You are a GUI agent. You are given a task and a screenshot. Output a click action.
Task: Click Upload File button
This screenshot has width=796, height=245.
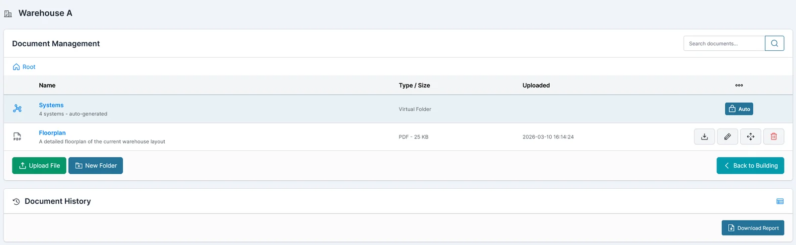pyautogui.click(x=39, y=165)
